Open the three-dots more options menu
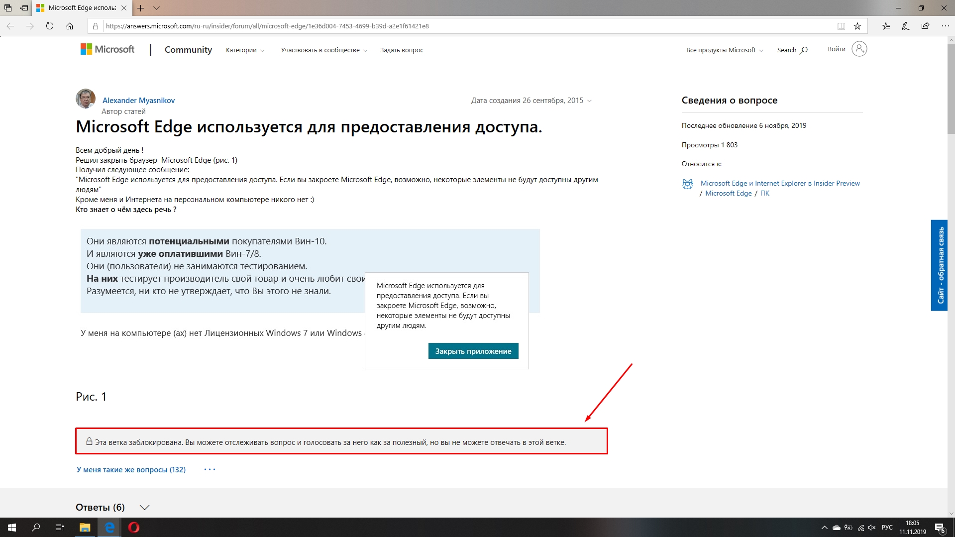This screenshot has width=955, height=537. click(210, 469)
